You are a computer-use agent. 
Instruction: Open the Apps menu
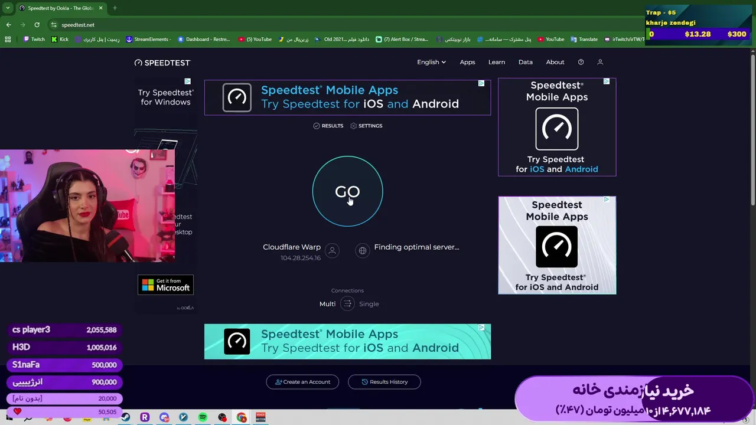[467, 62]
